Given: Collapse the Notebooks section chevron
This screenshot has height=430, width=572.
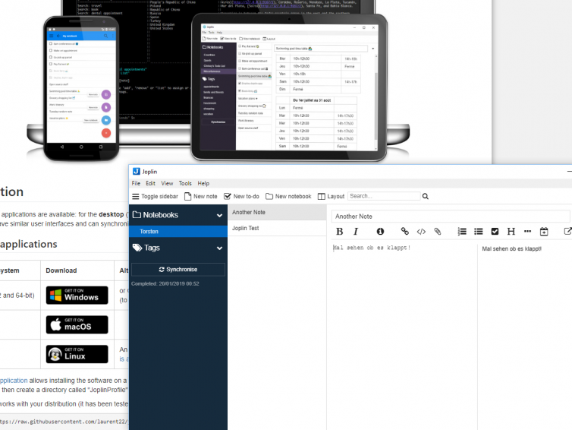Looking at the screenshot, I should [x=219, y=215].
